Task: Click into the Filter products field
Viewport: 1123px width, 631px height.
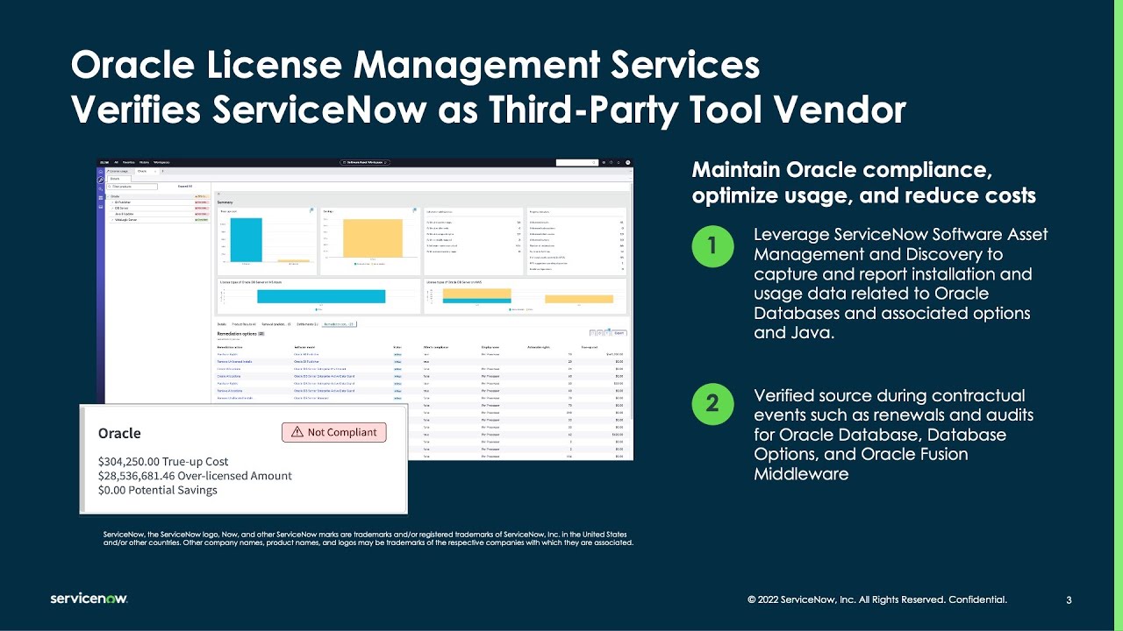Action: (132, 187)
